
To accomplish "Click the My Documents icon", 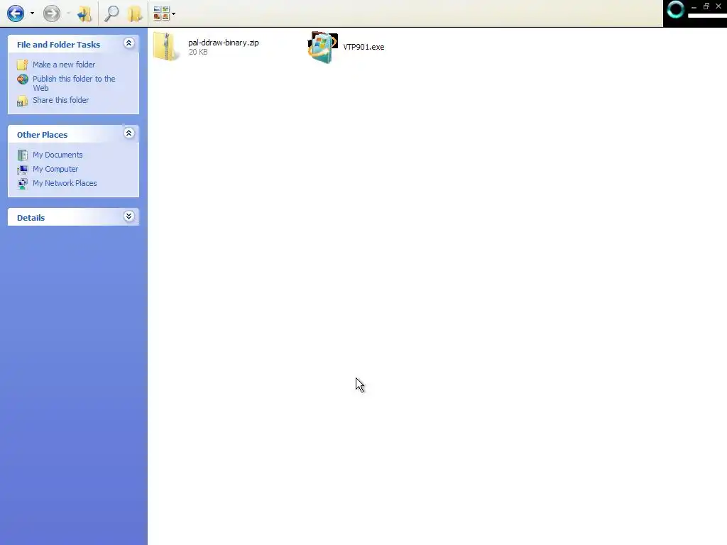I will point(22,155).
